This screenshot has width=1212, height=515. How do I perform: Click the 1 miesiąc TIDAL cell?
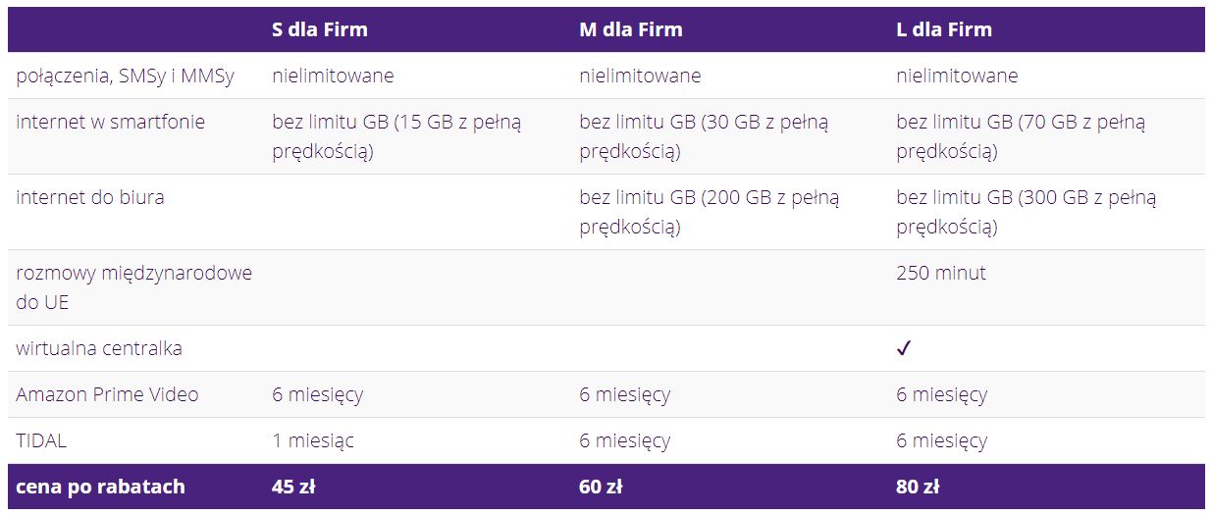(x=313, y=440)
